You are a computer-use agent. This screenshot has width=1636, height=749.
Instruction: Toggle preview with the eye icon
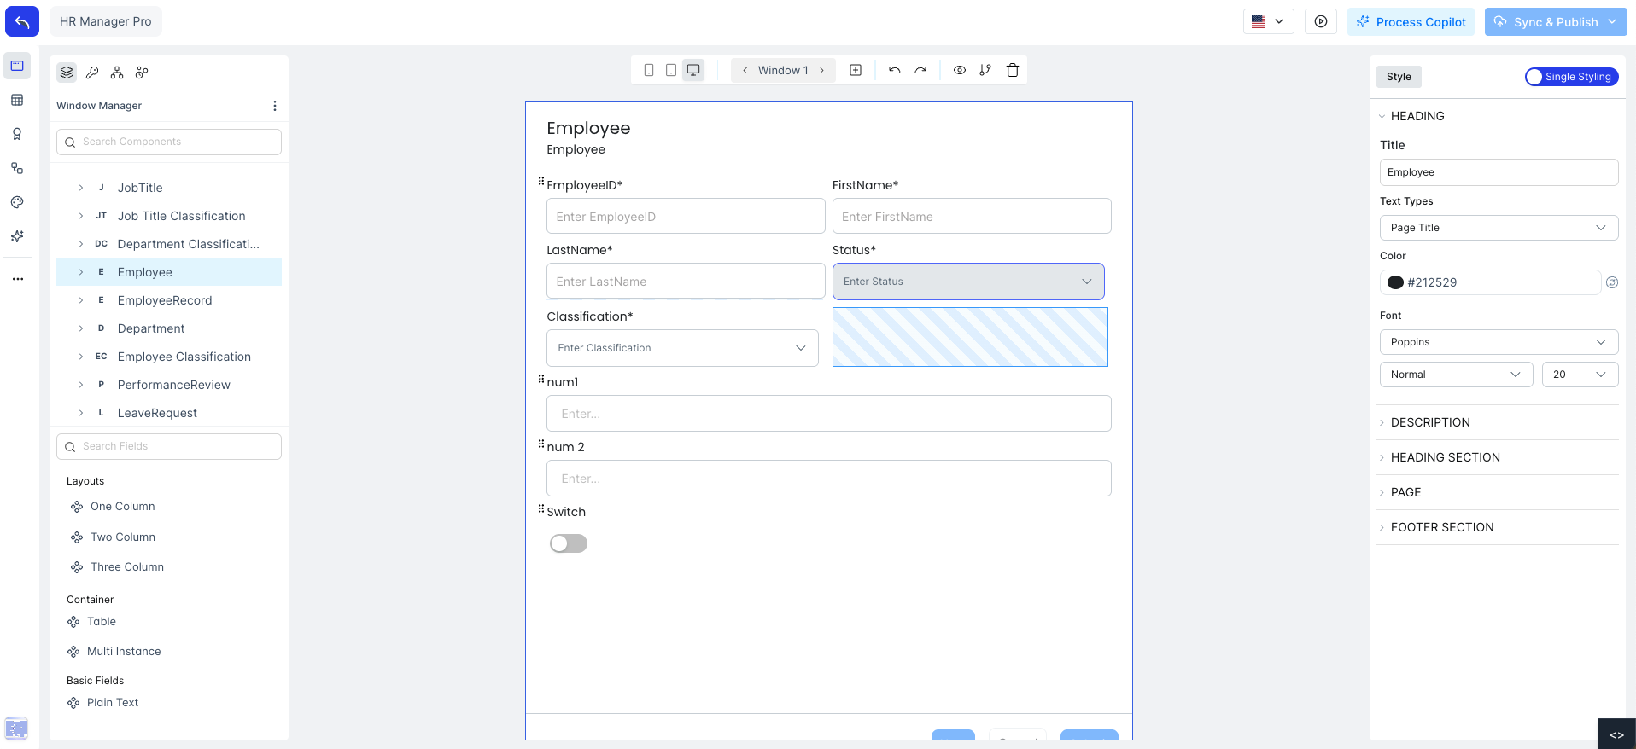pyautogui.click(x=960, y=70)
